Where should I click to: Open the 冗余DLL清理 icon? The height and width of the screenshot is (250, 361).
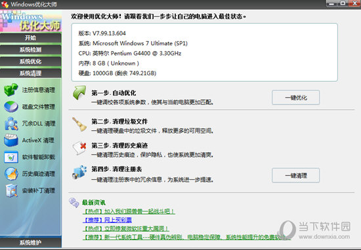(x=11, y=124)
